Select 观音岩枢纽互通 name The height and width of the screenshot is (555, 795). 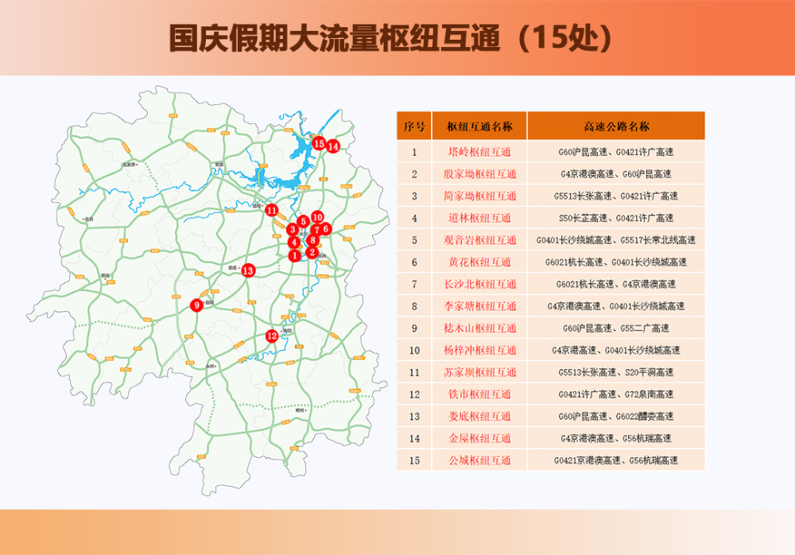pyautogui.click(x=479, y=240)
